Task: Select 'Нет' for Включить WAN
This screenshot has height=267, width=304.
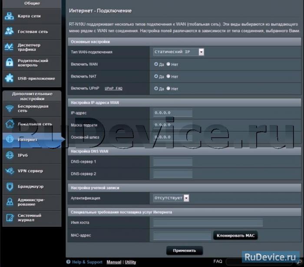Action: 169,64
